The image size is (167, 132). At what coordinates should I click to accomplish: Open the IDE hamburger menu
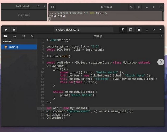click(x=138, y=29)
